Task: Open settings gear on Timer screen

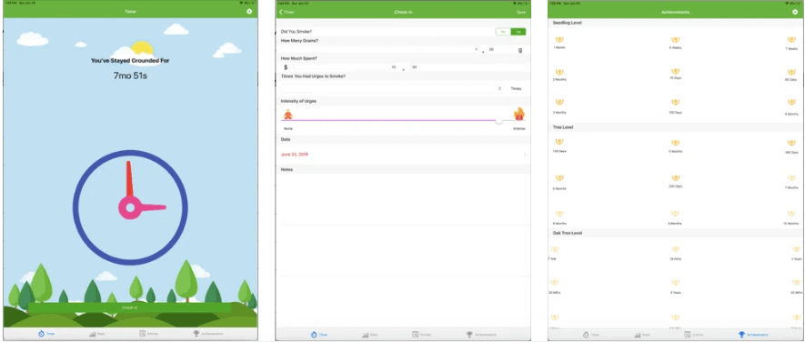Action: click(x=249, y=11)
